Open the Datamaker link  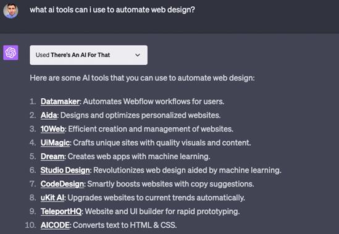coord(60,101)
